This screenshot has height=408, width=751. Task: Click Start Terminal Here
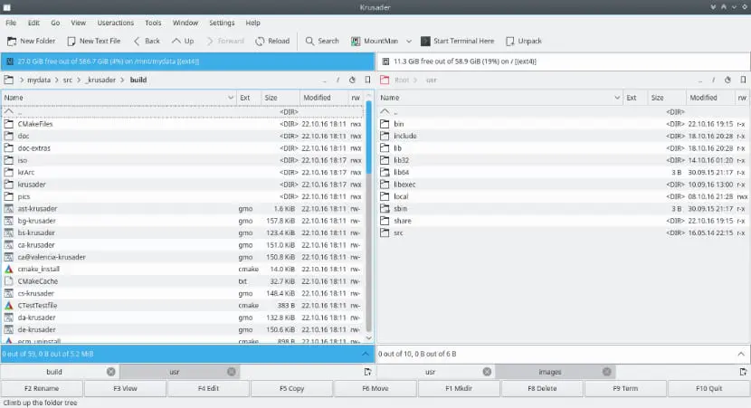tap(458, 42)
